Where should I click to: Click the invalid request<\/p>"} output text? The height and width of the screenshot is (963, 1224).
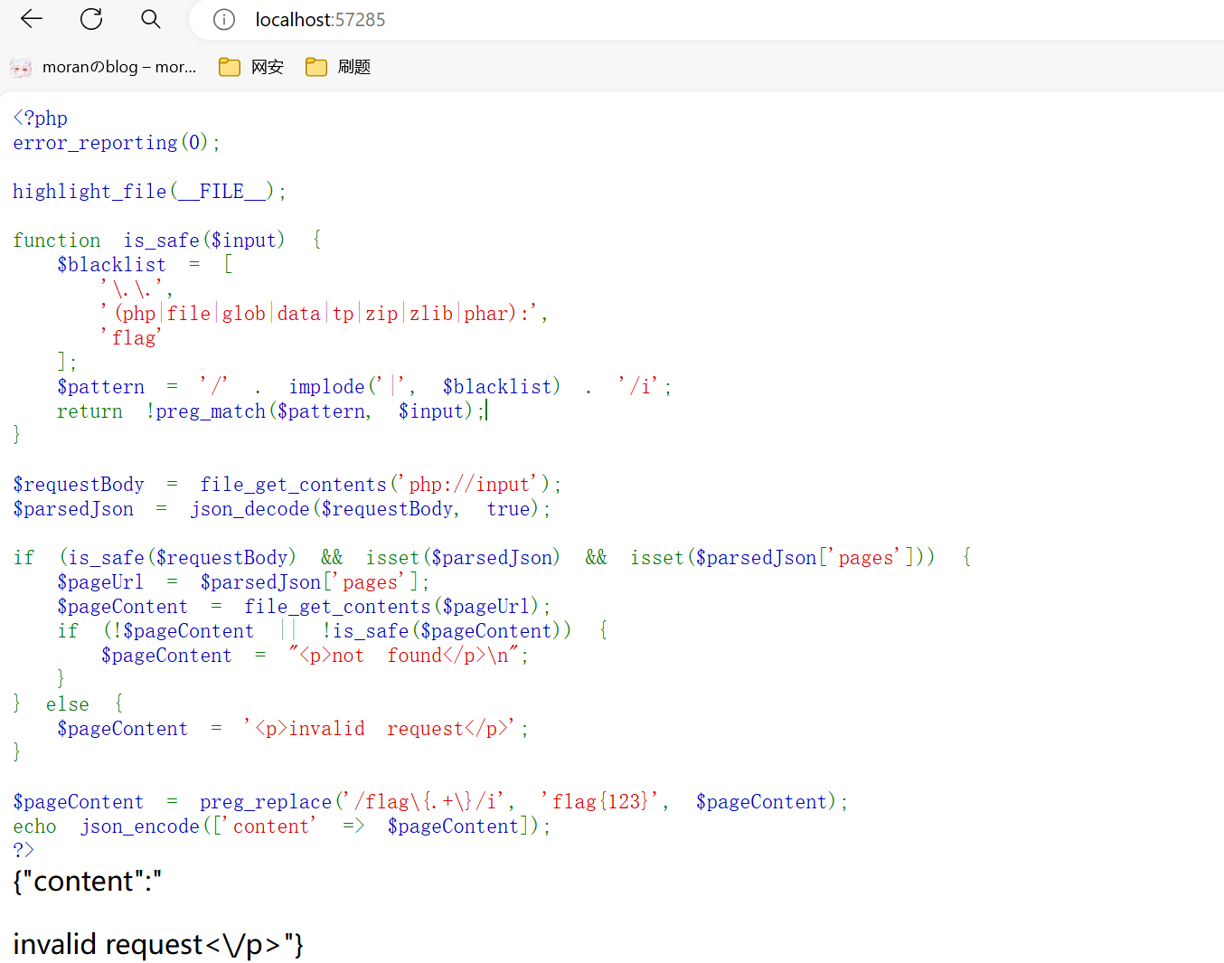tap(158, 945)
